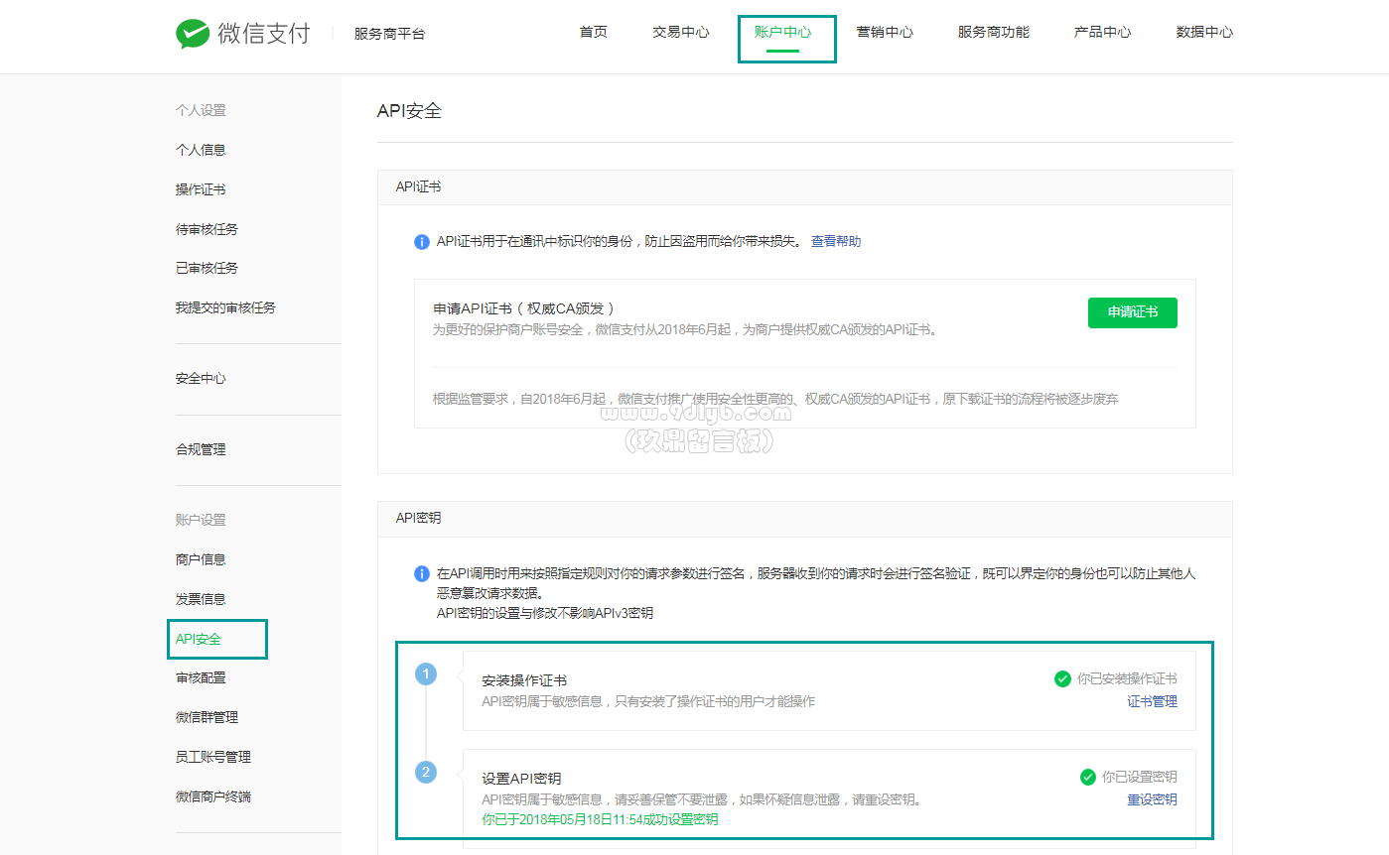
Task: Open 我提交的审核任务 sidebar item
Action: (x=225, y=307)
